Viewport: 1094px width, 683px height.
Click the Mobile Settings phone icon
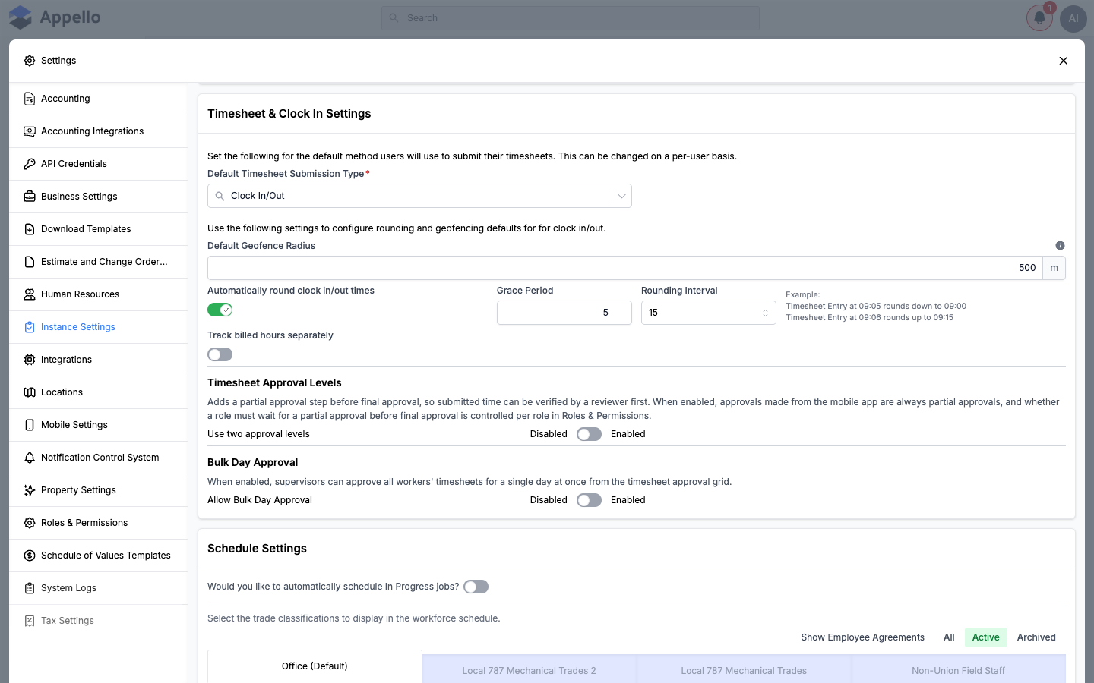tap(30, 425)
